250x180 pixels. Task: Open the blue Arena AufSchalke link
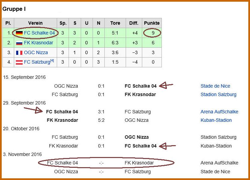[219, 112]
